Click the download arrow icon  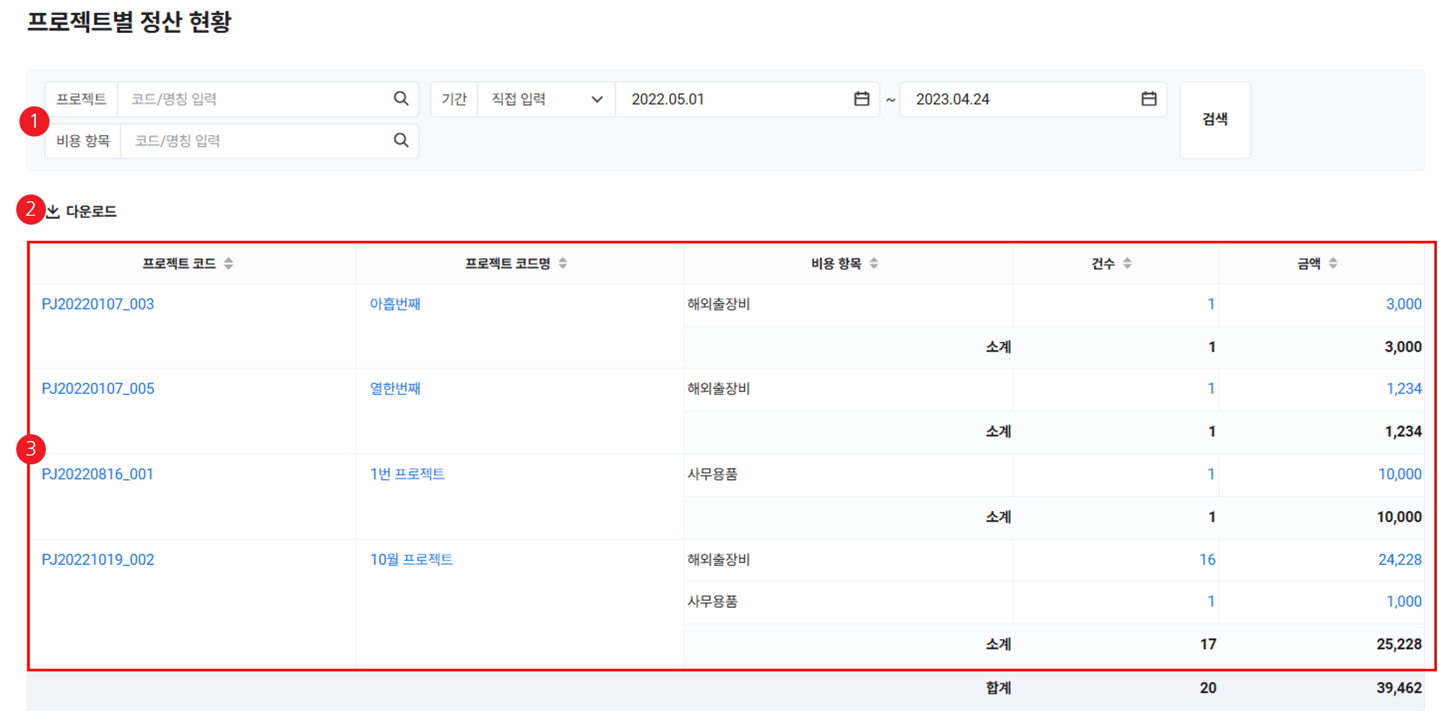[53, 212]
